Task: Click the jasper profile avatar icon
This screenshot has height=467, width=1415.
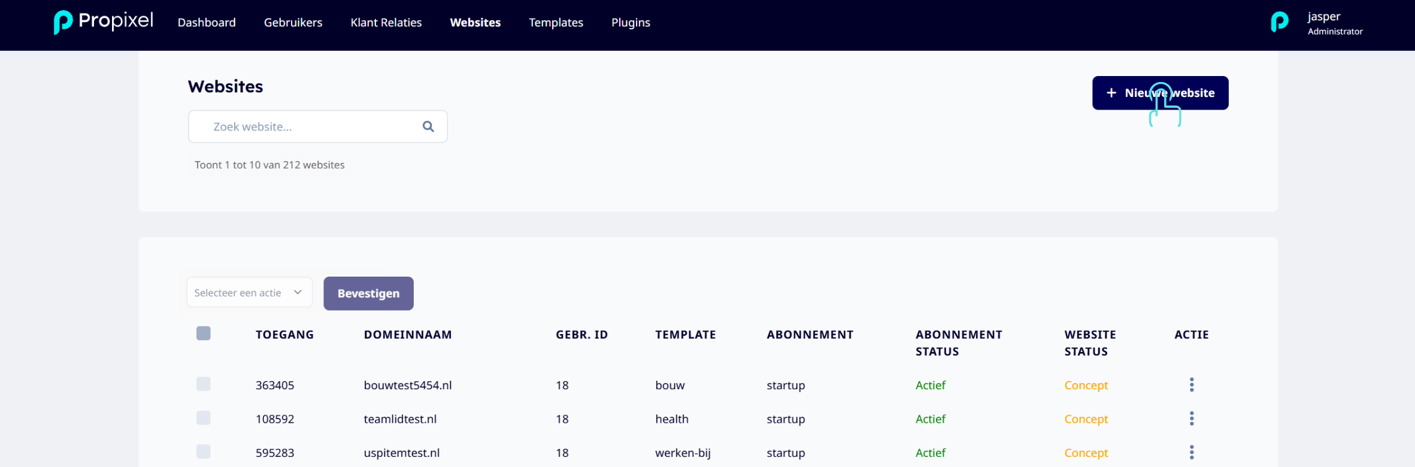Action: (x=1279, y=23)
